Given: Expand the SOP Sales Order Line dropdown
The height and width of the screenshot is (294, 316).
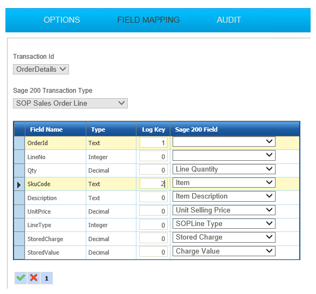Looking at the screenshot, I should [x=70, y=103].
